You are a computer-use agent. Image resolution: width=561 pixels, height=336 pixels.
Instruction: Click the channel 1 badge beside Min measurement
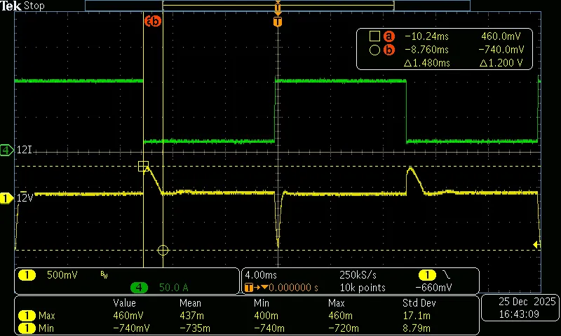pos(27,328)
